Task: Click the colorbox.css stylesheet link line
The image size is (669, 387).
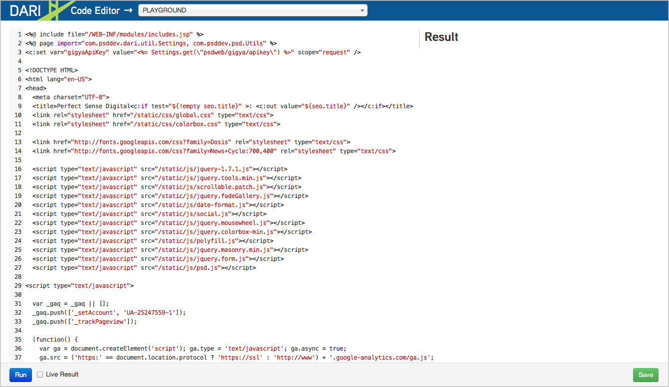Action: 157,124
